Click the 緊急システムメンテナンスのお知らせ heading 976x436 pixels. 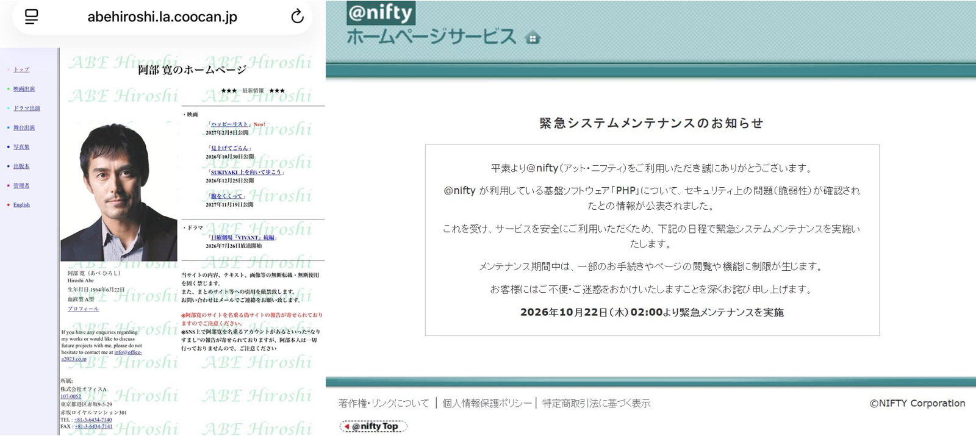tap(651, 123)
